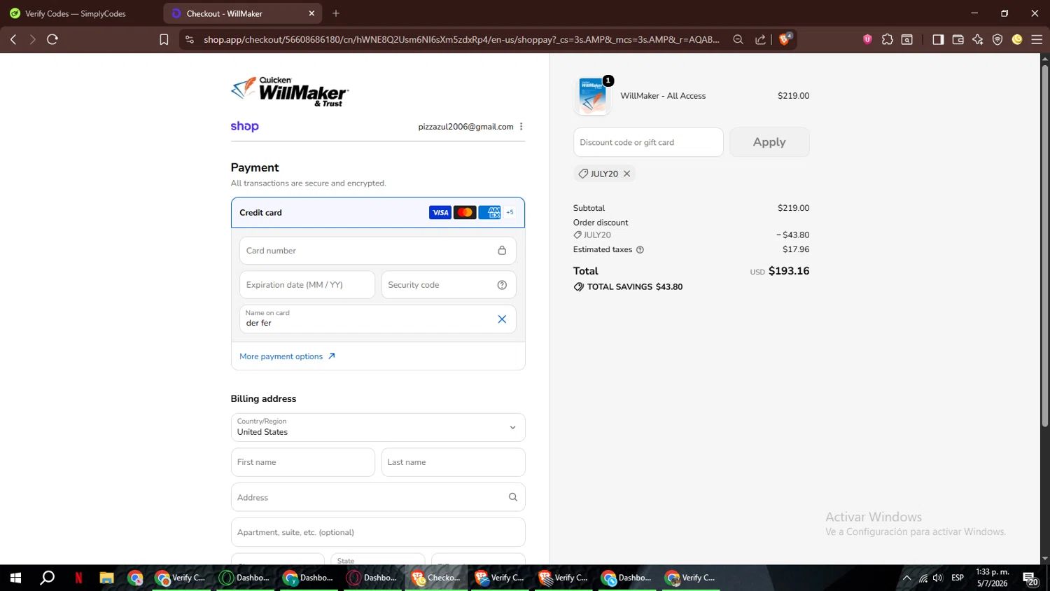Viewport: 1050px width, 591px height.
Task: Click the browser back arrow
Action: [x=13, y=39]
